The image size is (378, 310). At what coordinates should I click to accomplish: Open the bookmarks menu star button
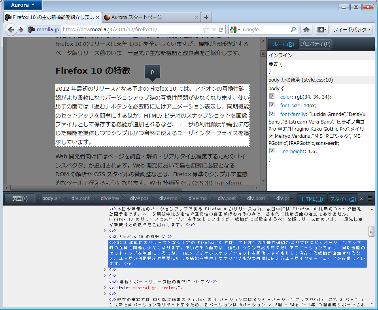point(321,30)
